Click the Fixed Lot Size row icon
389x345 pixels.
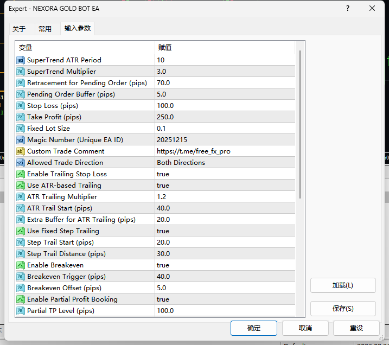(21, 129)
